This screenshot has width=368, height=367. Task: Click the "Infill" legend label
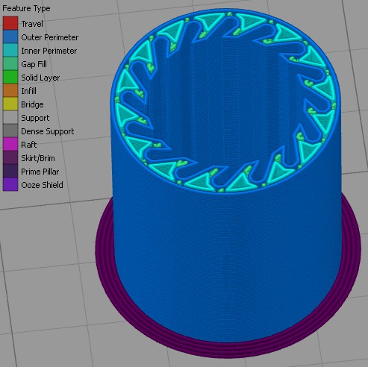[x=28, y=91]
